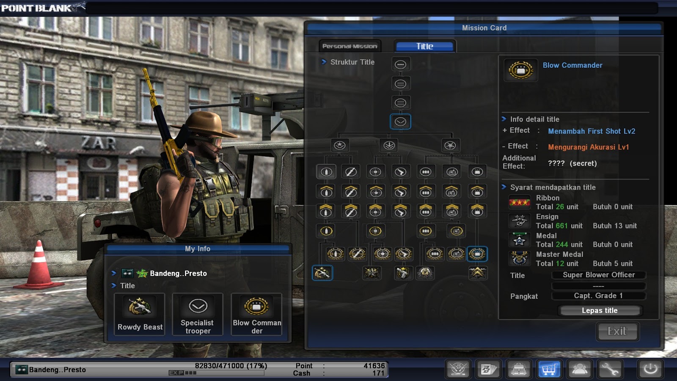Select the single-line title at tree top

400,64
